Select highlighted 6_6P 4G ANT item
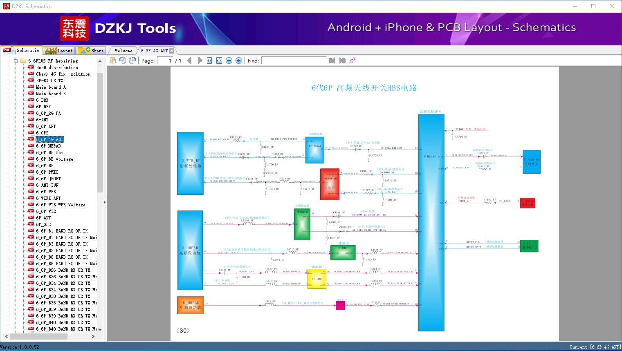The width and height of the screenshot is (622, 351). point(49,139)
